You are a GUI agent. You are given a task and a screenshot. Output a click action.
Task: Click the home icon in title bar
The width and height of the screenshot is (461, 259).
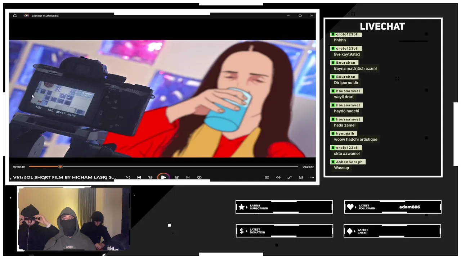tap(15, 15)
